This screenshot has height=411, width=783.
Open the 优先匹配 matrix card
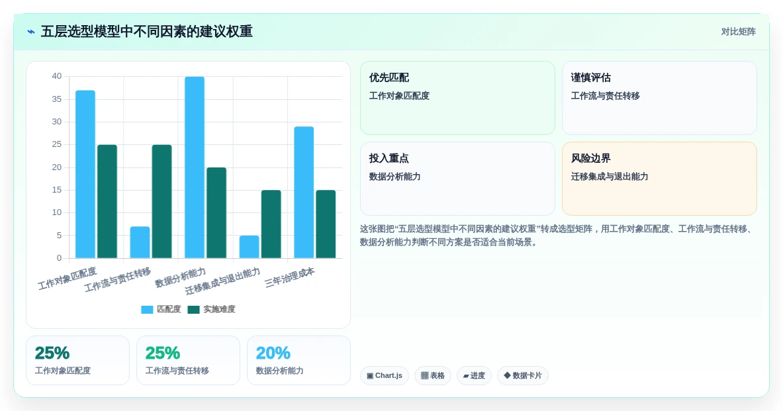(457, 98)
